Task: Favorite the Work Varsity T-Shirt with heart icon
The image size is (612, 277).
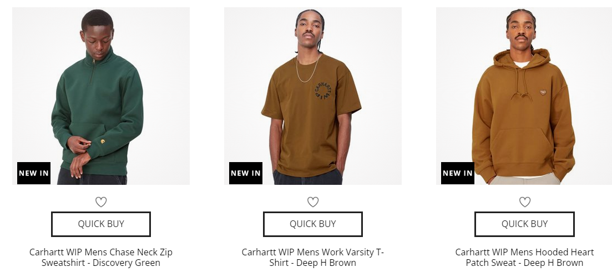Action: coord(313,202)
